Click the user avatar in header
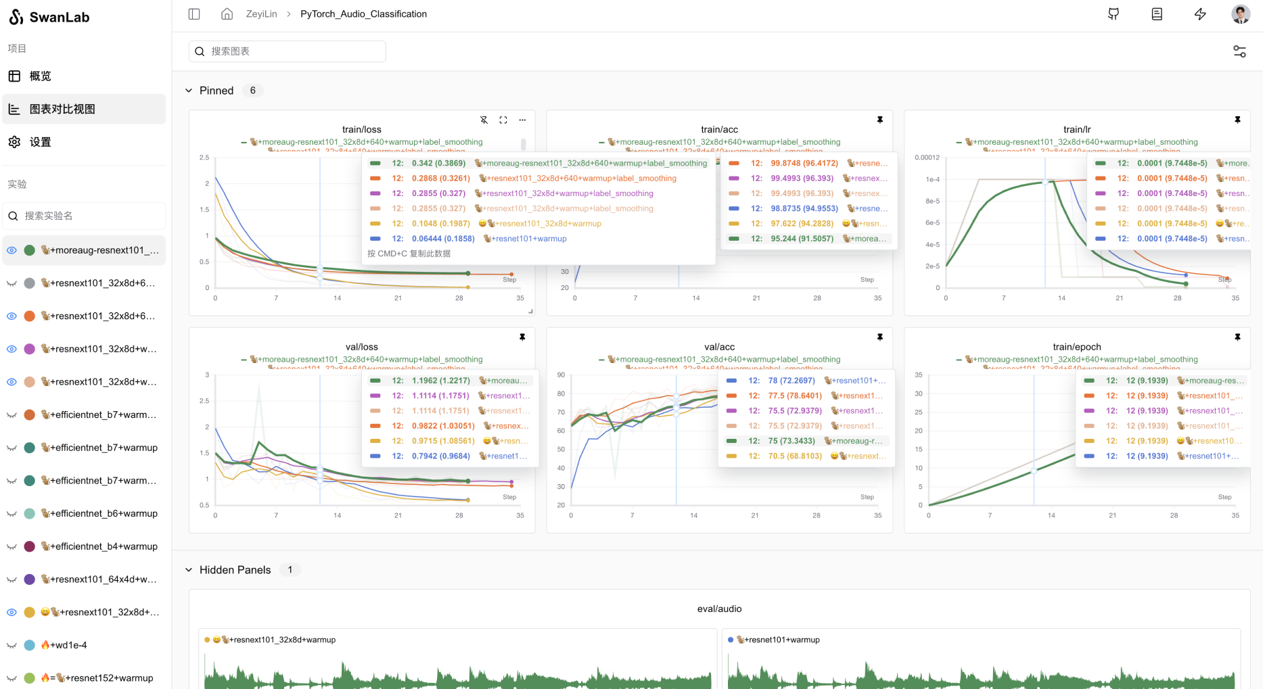 point(1240,14)
